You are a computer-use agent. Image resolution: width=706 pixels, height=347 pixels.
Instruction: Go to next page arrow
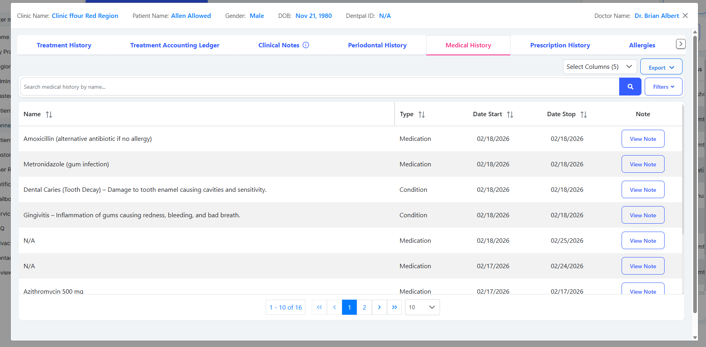[379, 307]
